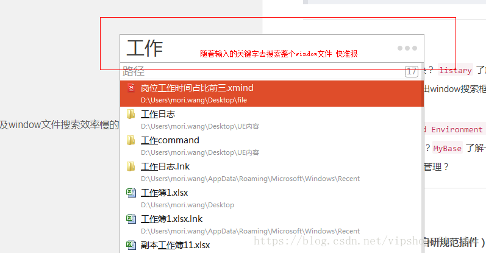Viewport: 486px width, 253px height.
Task: Click the folder icon beside 工作command
Action: click(x=130, y=140)
